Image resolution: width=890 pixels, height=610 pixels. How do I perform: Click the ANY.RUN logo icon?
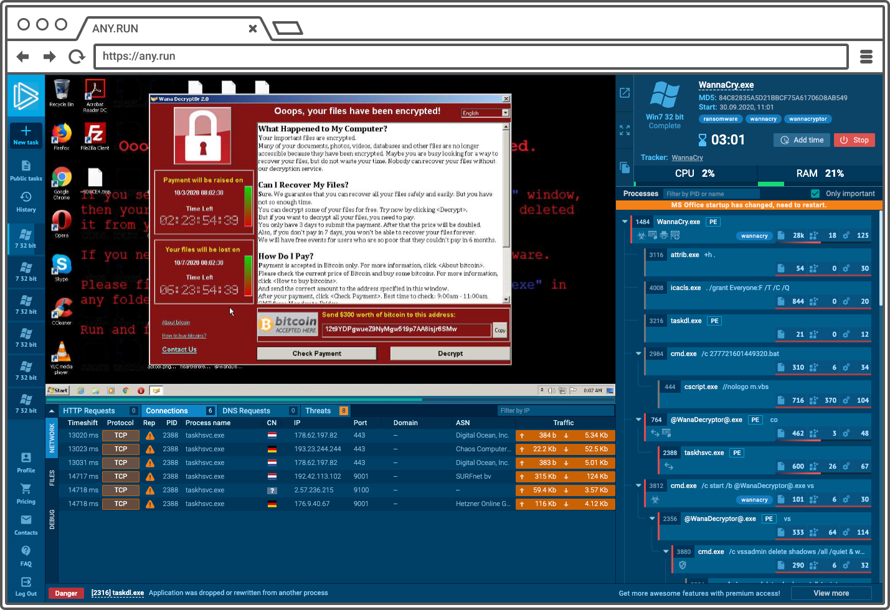point(26,96)
